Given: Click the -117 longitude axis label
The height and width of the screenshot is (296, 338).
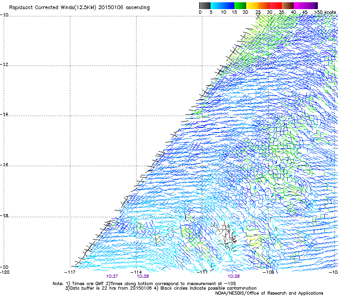Looking at the screenshot, I should coord(70,272).
